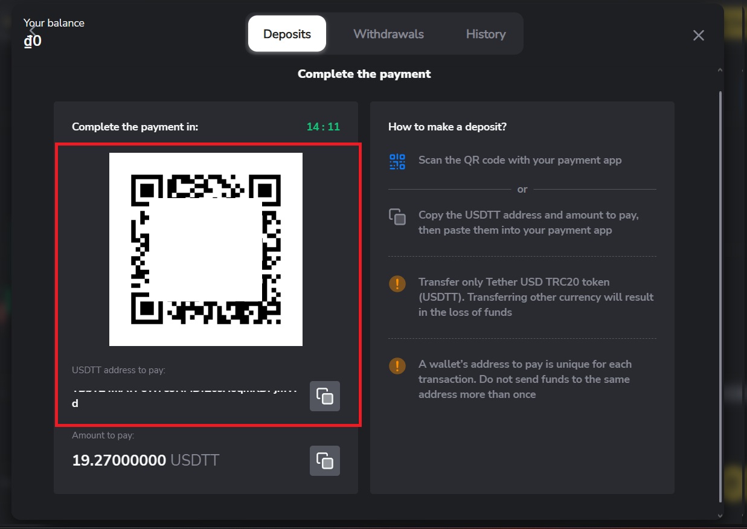This screenshot has height=529, width=747.
Task: Click the 14:11 countdown timer
Action: click(322, 127)
